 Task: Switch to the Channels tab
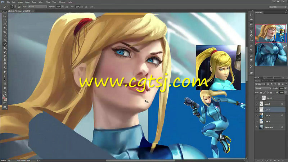pos(265,81)
